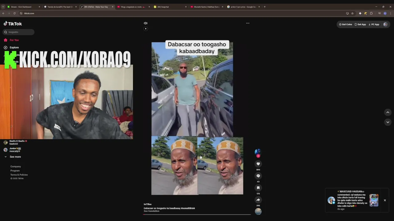The width and height of the screenshot is (394, 221).
Task: Switch to the Snapchat tab
Action: point(170,7)
